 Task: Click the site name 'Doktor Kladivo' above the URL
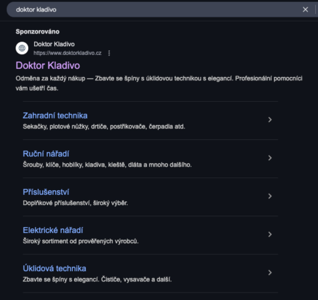[54, 44]
